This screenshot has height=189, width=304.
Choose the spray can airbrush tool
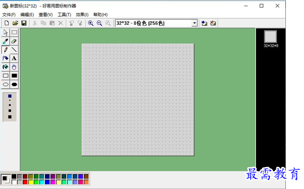coord(5,58)
